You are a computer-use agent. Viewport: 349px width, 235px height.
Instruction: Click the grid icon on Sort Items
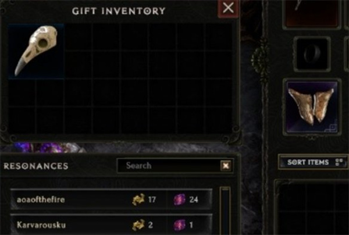[339, 162]
